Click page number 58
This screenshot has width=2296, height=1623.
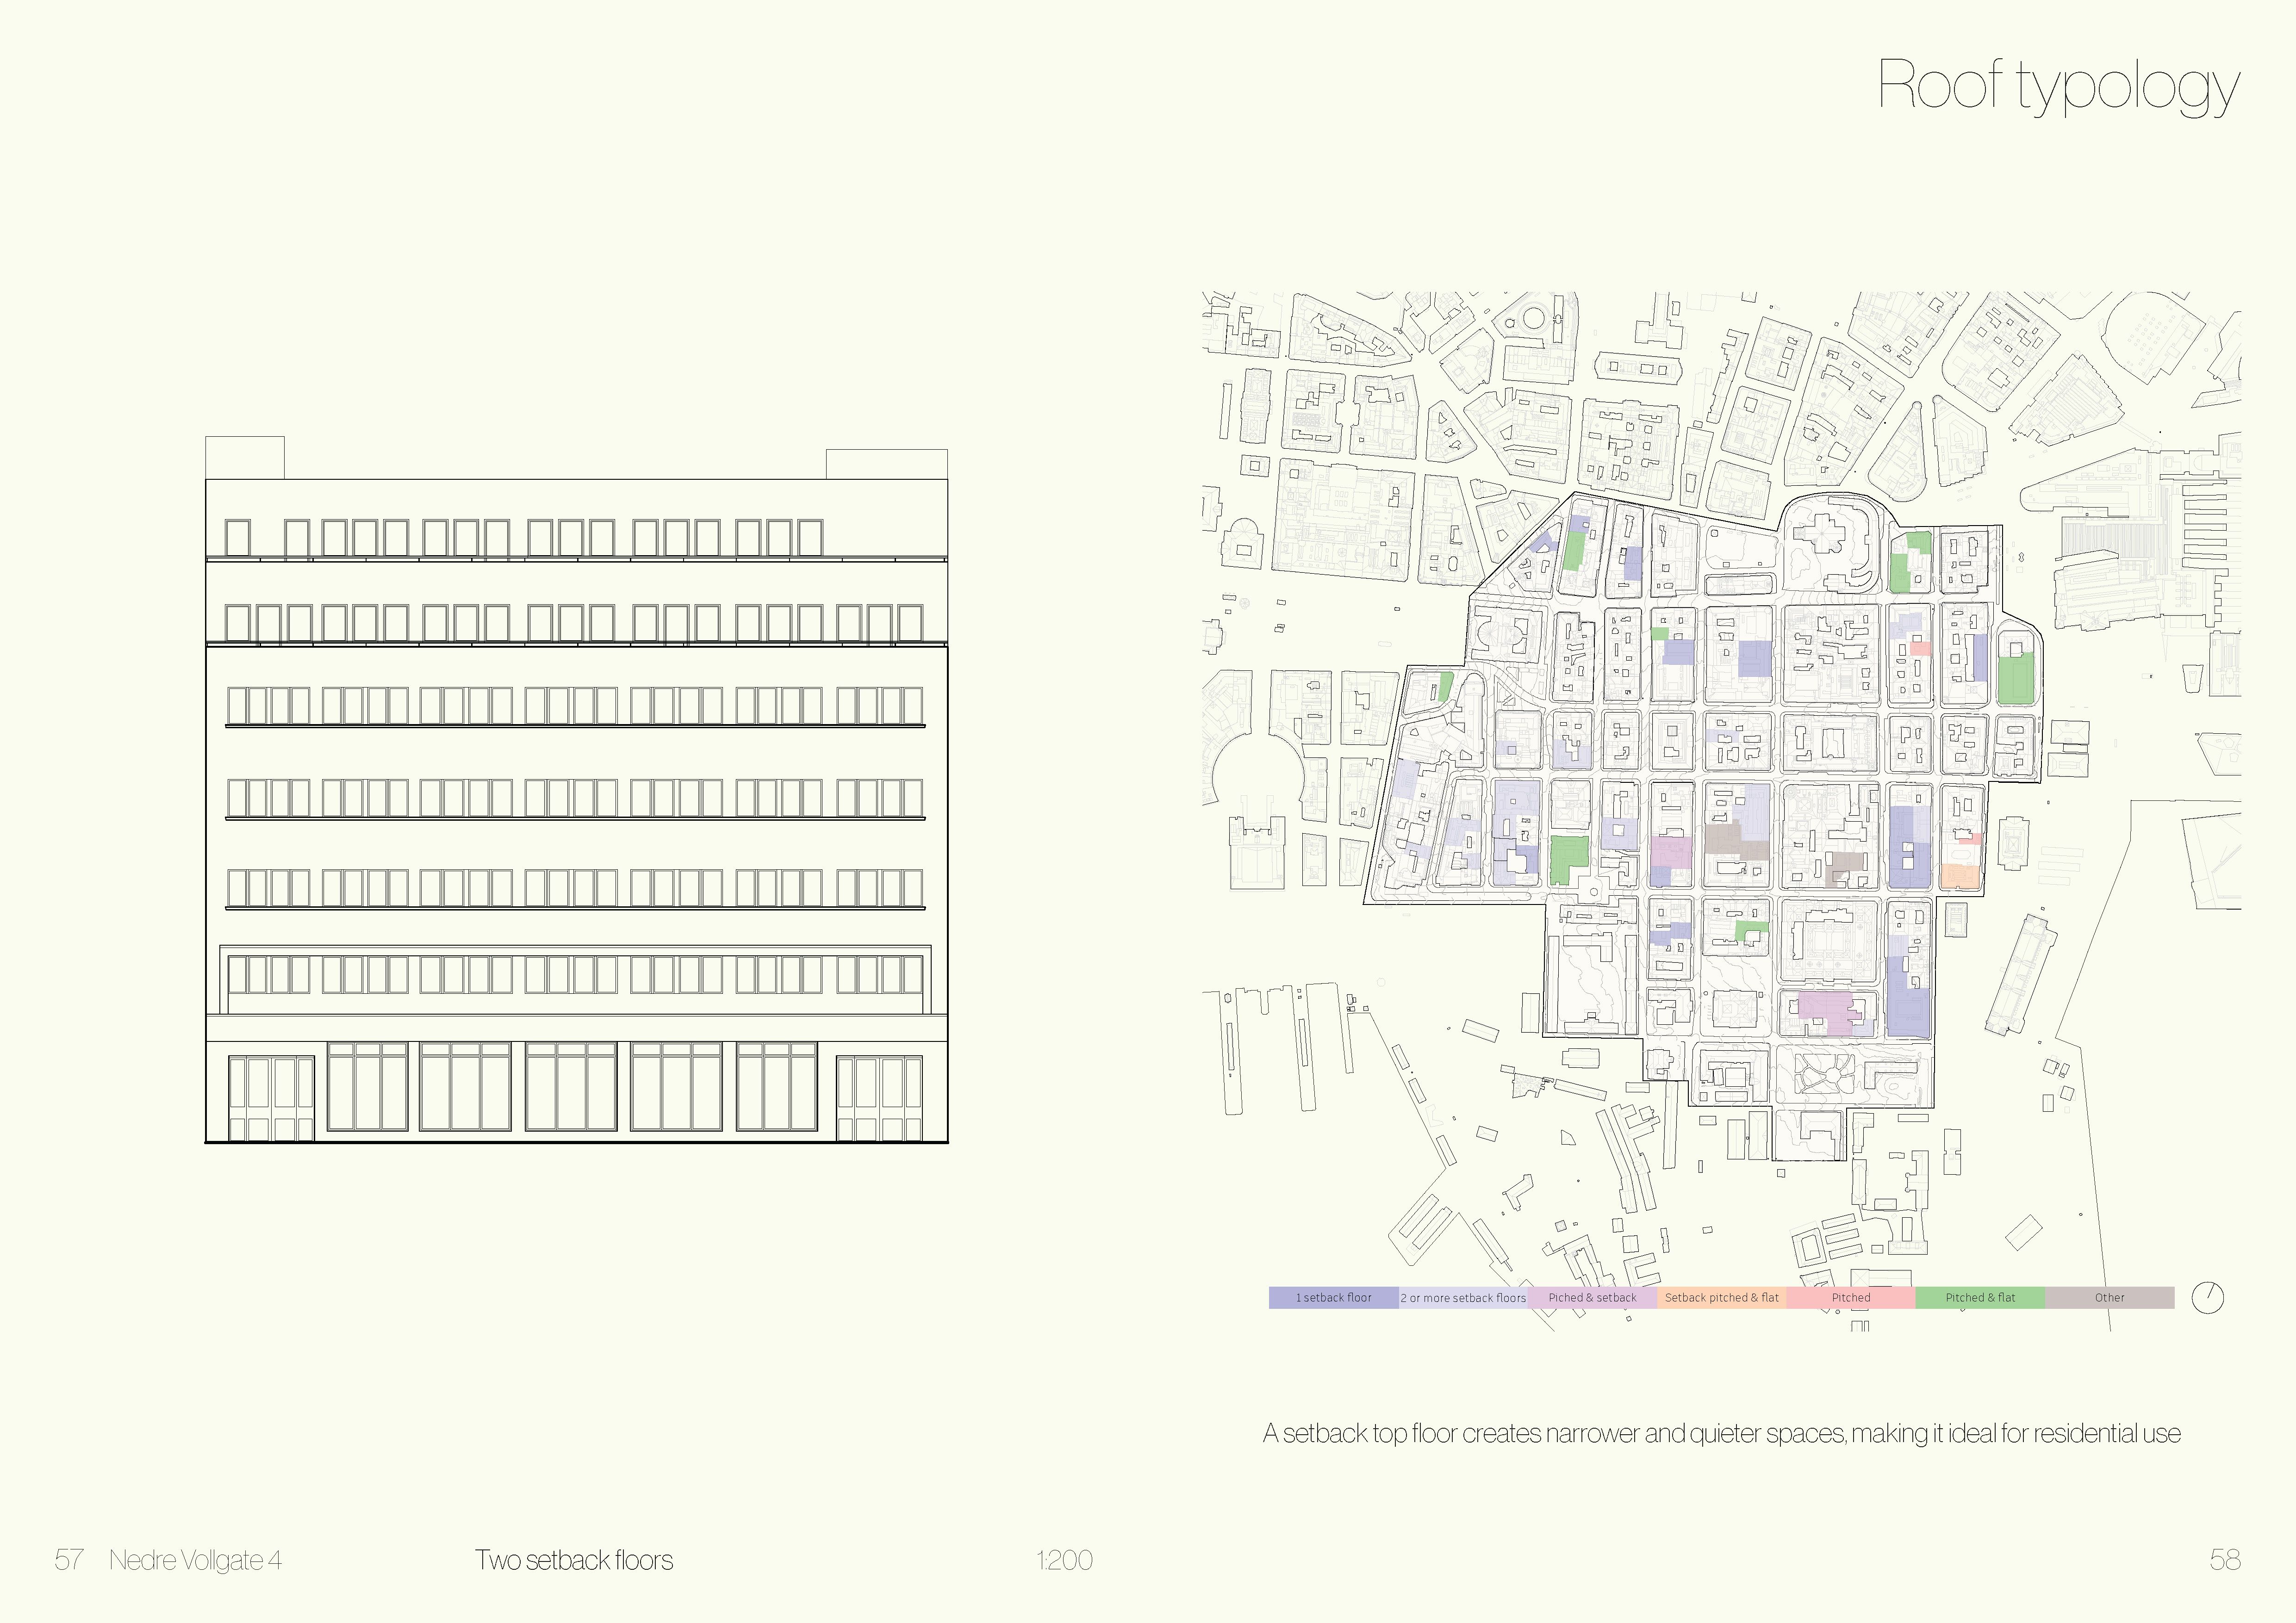click(x=2225, y=1560)
